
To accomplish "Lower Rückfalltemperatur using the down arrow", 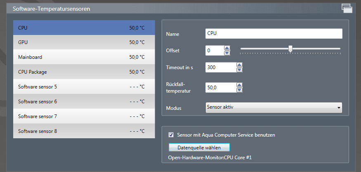I will tap(239, 90).
